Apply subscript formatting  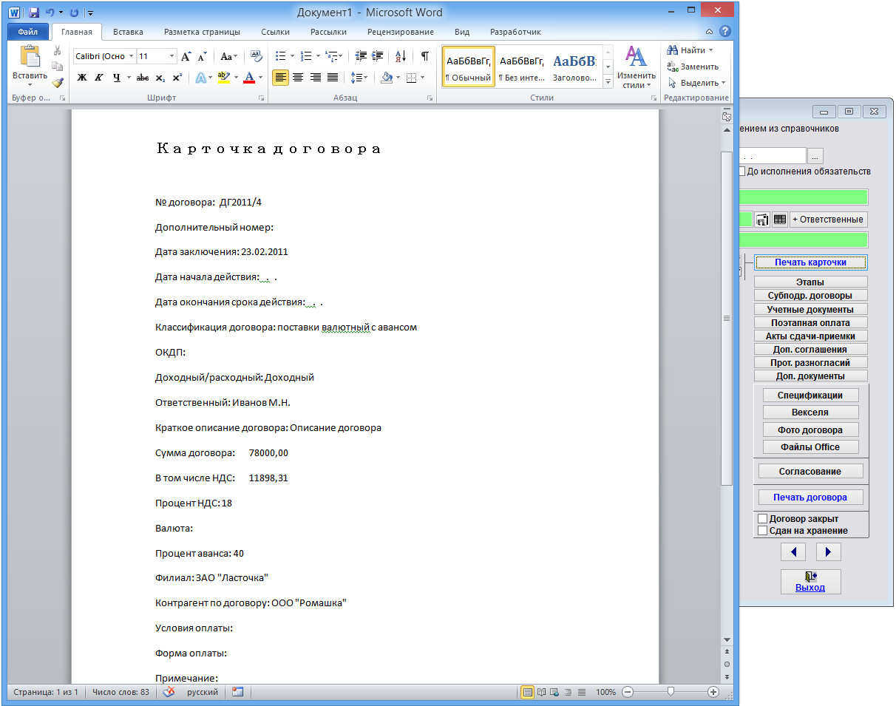[x=162, y=78]
